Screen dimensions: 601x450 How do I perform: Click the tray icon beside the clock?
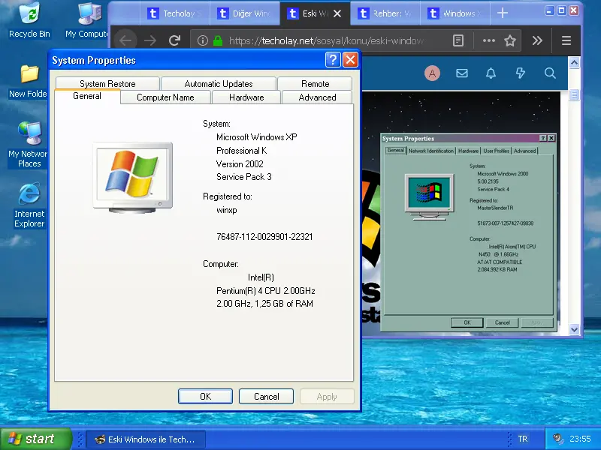coord(558,439)
